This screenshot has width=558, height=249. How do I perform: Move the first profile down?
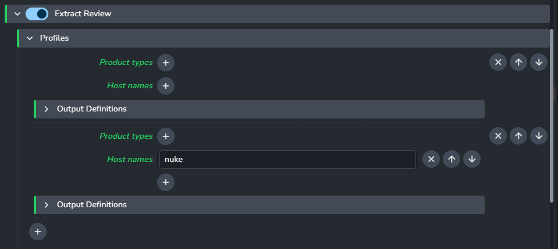pyautogui.click(x=539, y=62)
